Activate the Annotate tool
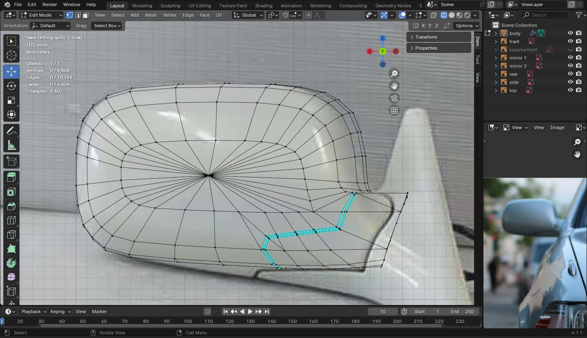Screen dimensions: 587x338 [x=11, y=131]
